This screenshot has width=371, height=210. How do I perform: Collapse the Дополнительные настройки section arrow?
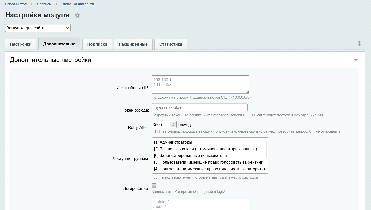point(356,60)
